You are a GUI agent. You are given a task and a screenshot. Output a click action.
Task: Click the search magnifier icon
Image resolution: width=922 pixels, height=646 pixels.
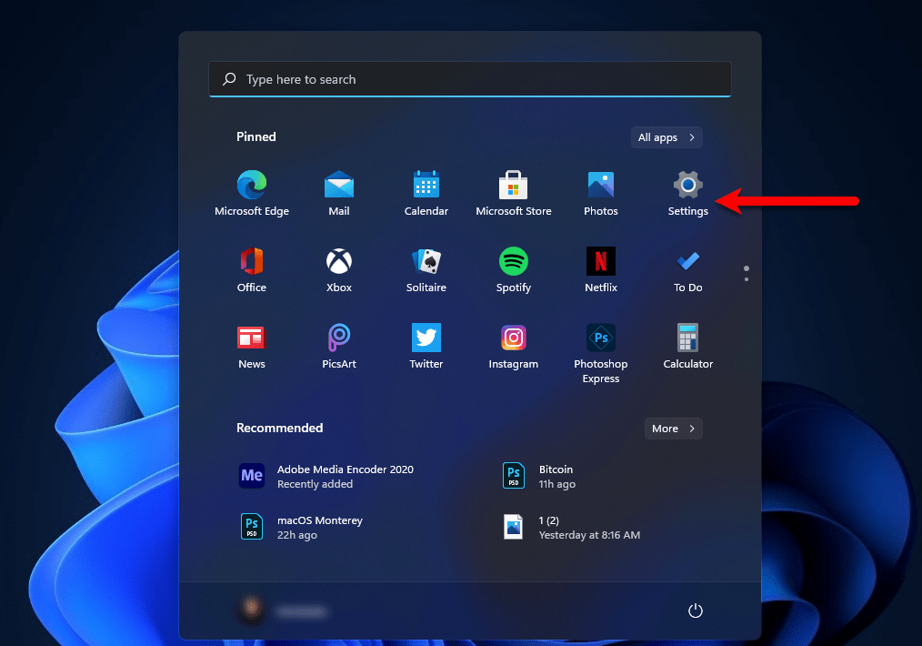point(229,79)
